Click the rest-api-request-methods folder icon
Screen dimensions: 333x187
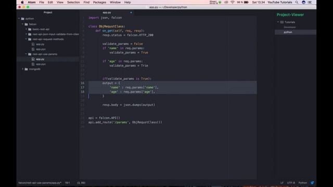pyautogui.click(x=30, y=39)
